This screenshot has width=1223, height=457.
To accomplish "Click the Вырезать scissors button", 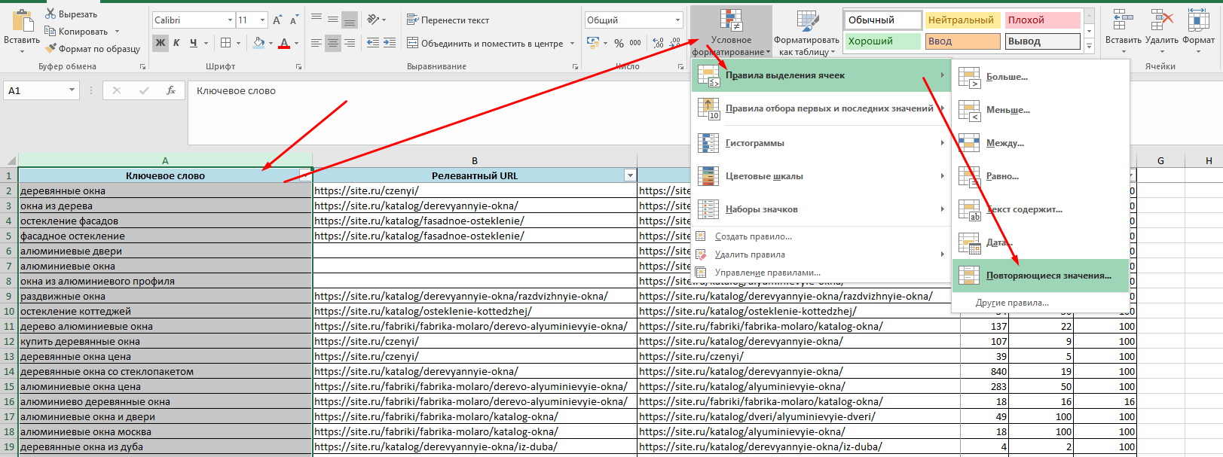I will pos(71,14).
